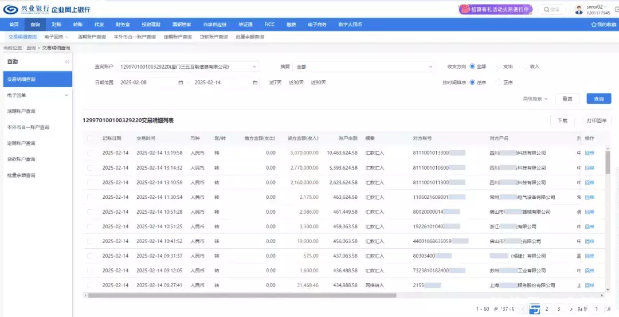This screenshot has height=317, width=619.
Task: Click the 下载 download button
Action: pyautogui.click(x=562, y=120)
